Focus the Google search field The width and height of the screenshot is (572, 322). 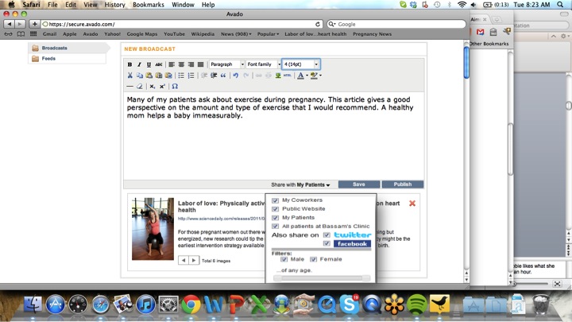pyautogui.click(x=396, y=24)
